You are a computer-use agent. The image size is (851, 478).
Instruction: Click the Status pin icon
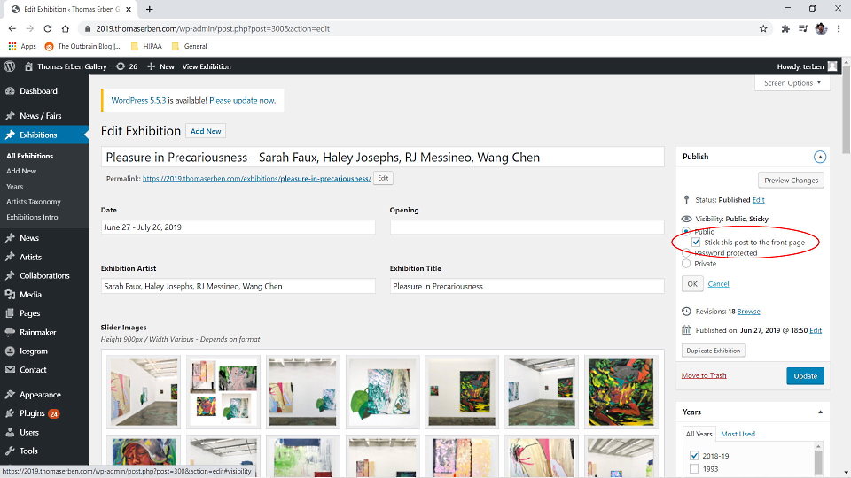tap(686, 199)
